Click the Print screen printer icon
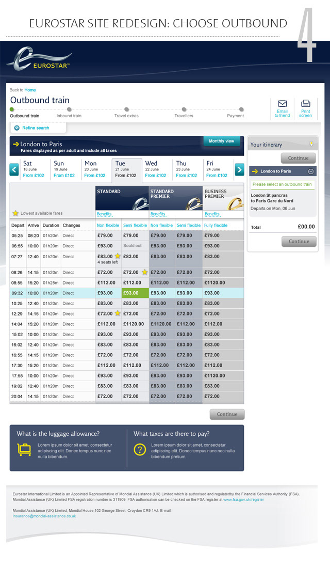 (306, 103)
